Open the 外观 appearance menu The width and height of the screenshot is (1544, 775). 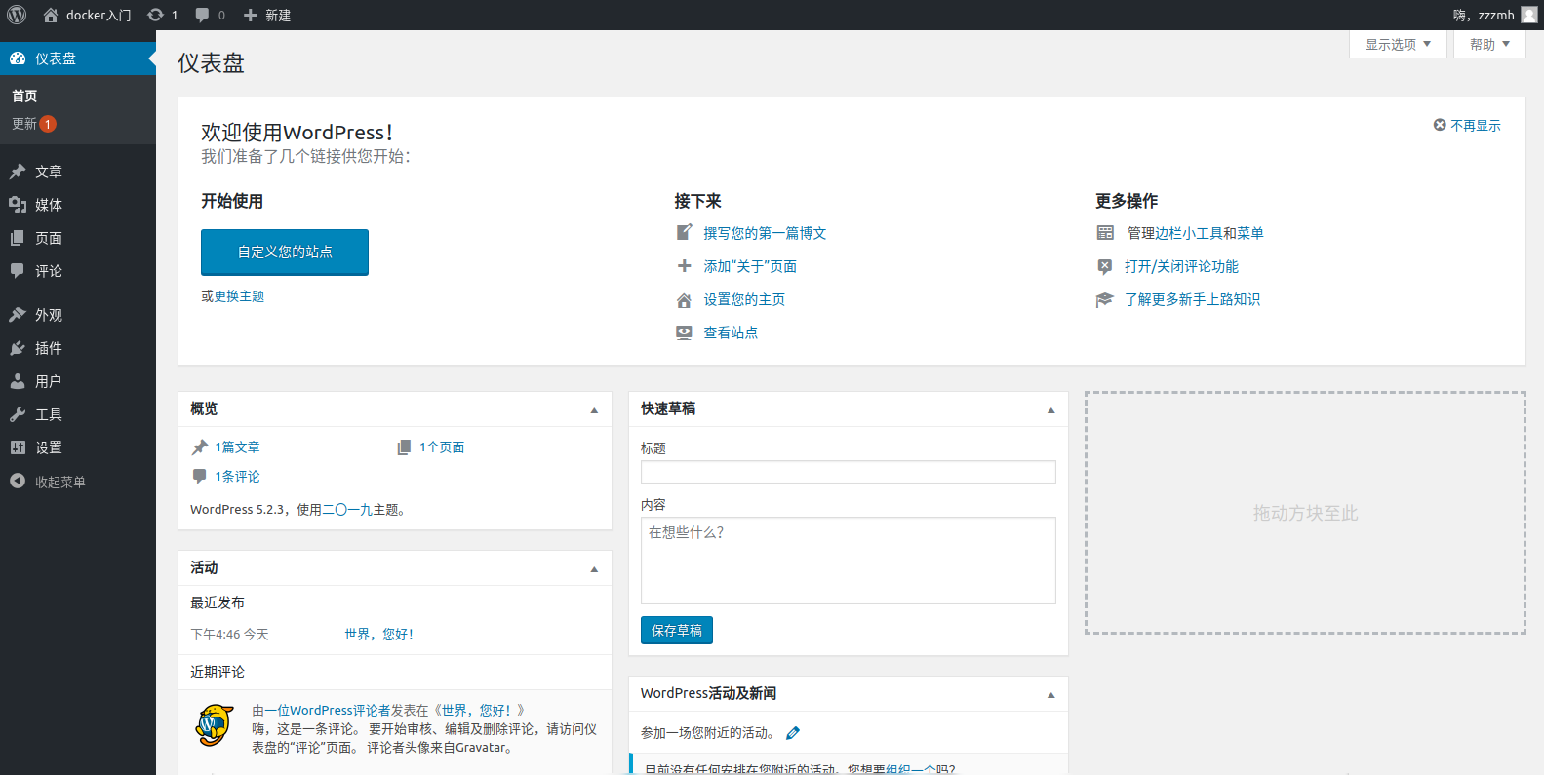pyautogui.click(x=48, y=315)
